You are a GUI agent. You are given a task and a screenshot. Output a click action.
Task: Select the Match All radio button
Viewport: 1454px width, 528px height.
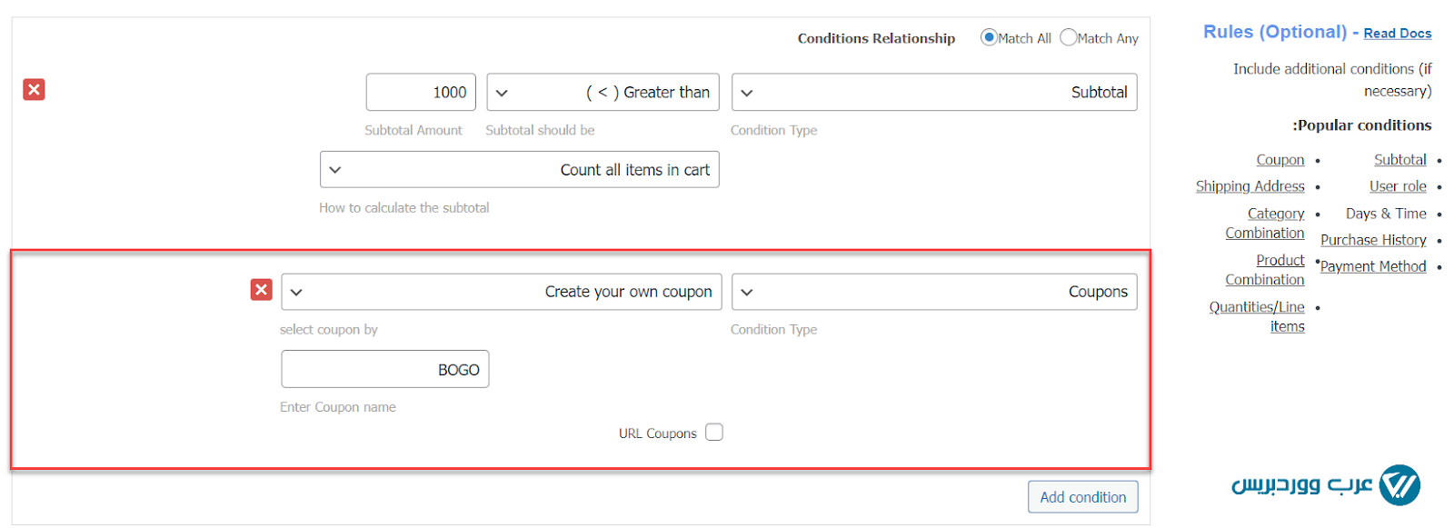989,37
